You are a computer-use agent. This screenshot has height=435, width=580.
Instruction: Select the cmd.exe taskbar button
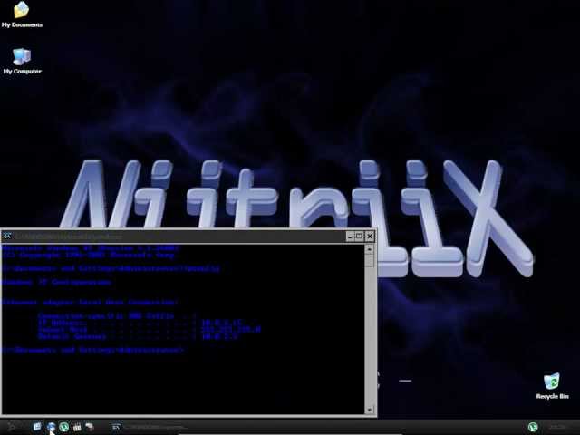click(148, 428)
